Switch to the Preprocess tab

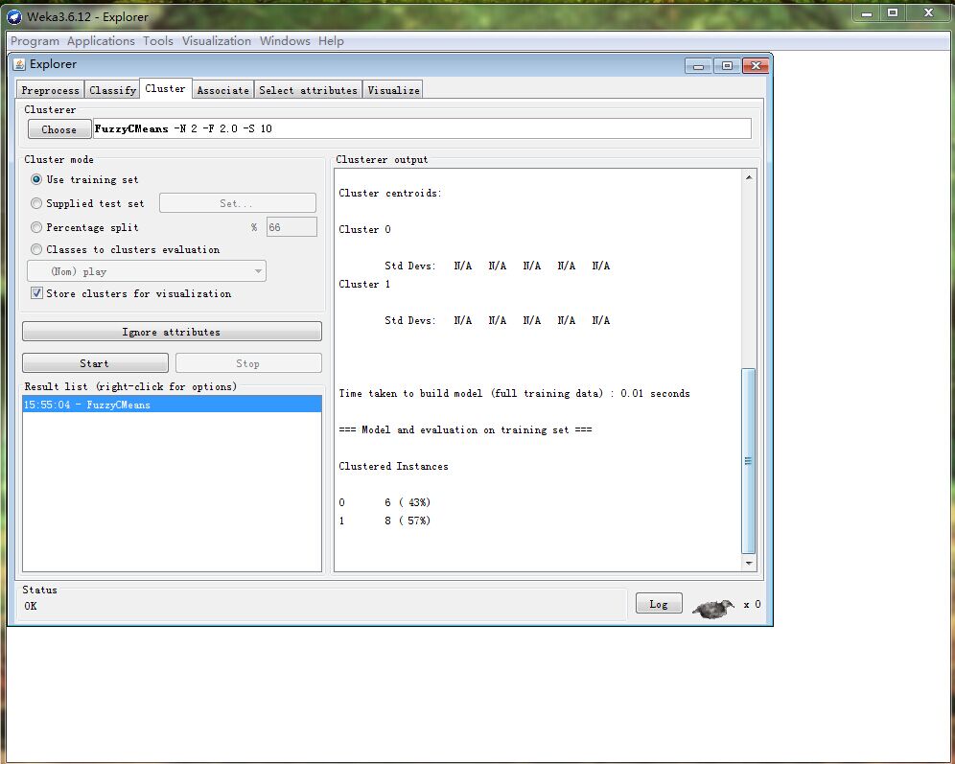pyautogui.click(x=50, y=90)
